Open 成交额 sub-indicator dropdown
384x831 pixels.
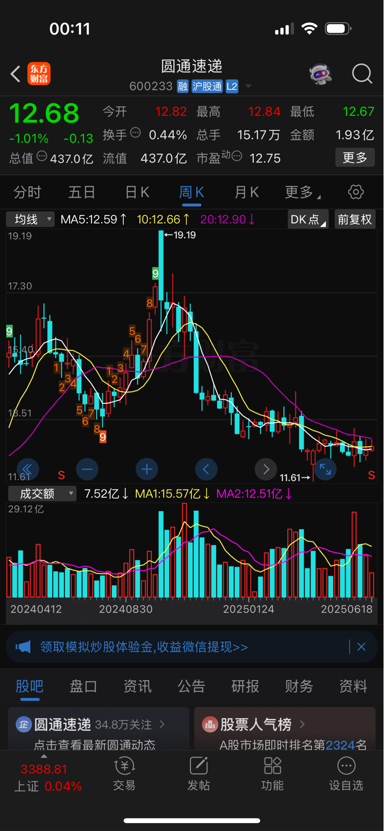coord(42,494)
